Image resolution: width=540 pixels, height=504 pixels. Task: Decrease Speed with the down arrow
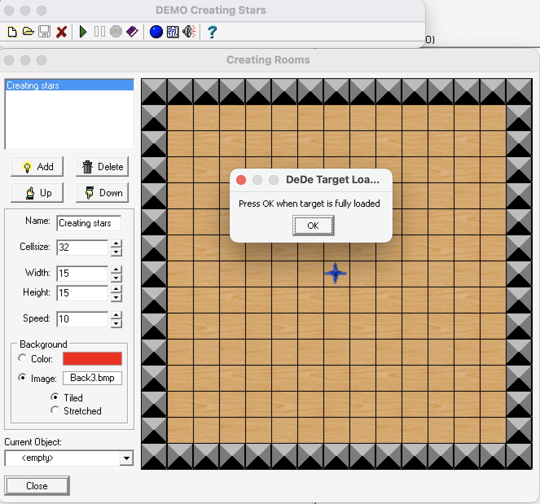click(116, 323)
